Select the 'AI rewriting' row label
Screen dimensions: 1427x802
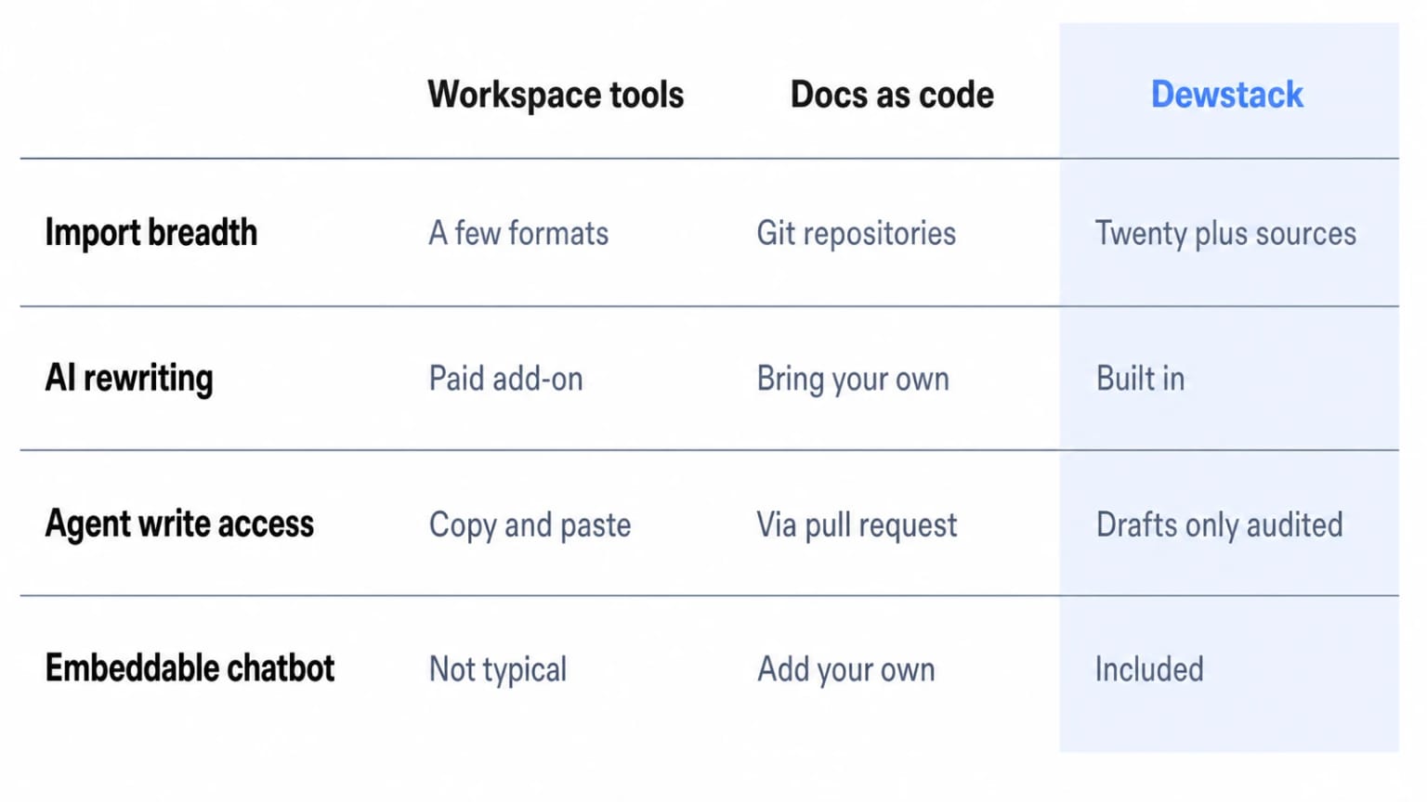[x=129, y=379]
